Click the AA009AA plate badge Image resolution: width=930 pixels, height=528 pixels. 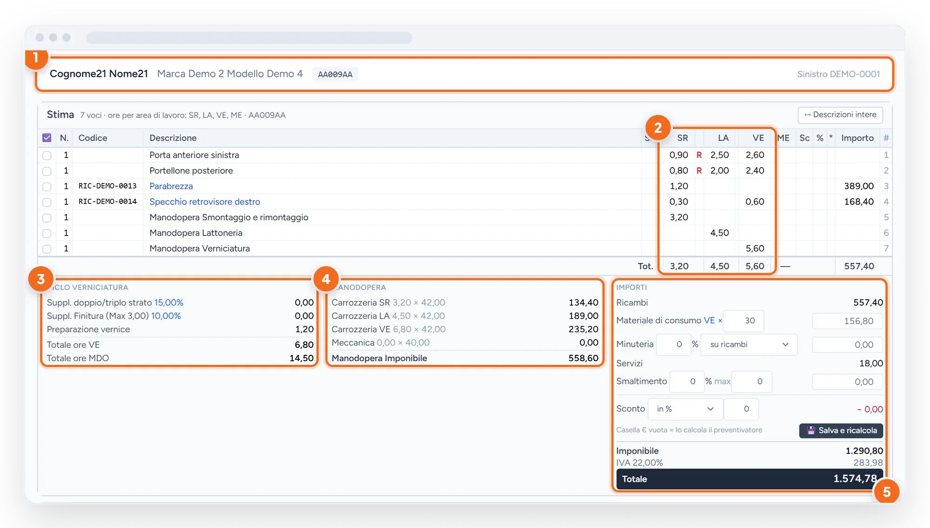point(335,74)
